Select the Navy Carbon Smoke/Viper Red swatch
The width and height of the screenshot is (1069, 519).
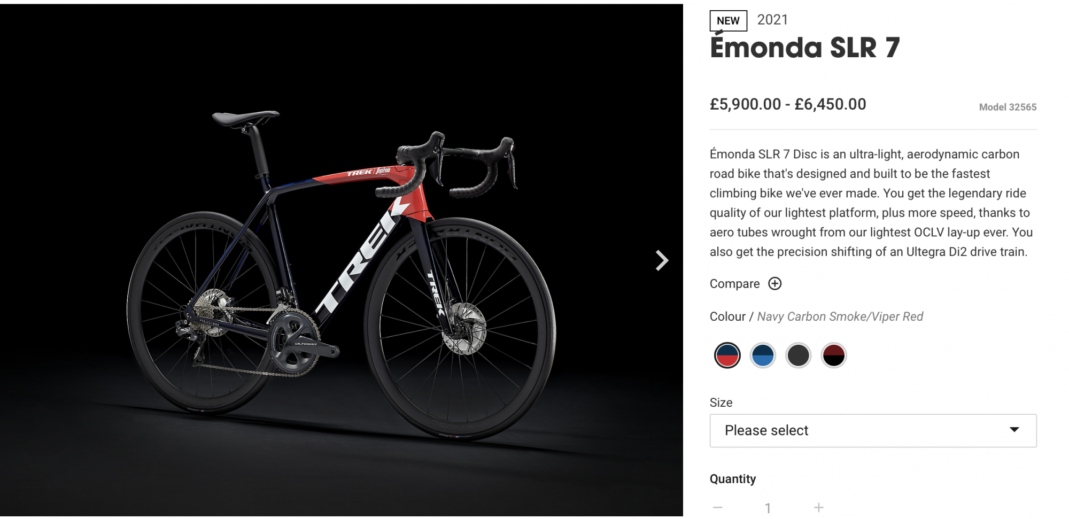coord(727,355)
